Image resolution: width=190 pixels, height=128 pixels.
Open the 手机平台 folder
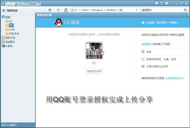14,34
